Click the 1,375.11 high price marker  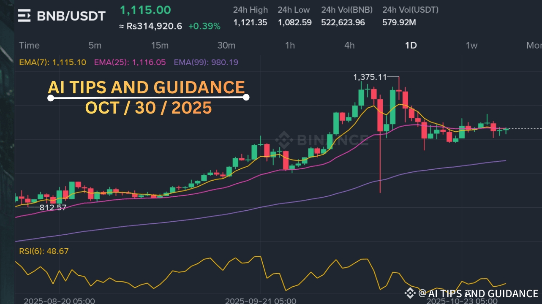[x=370, y=77]
